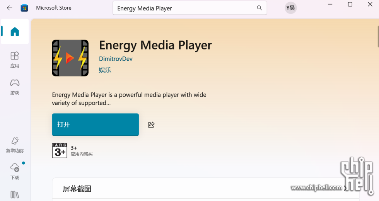
Task: Minimize the Microsoft Store window
Action: (x=330, y=4)
